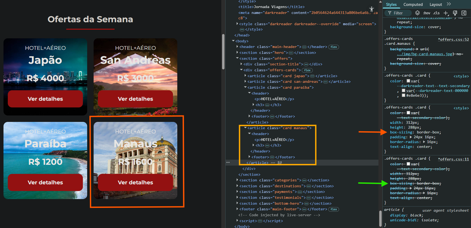Screen dimensions: 471x228
Task: Click the #e8e6e3 color swatch
Action: 403,95
